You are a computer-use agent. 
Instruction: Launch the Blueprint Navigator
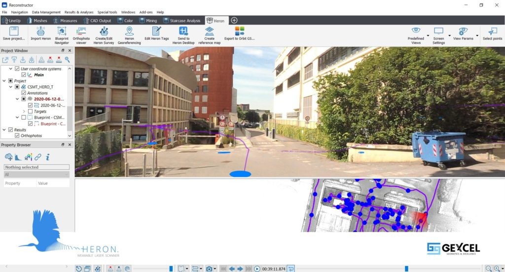[62, 31]
